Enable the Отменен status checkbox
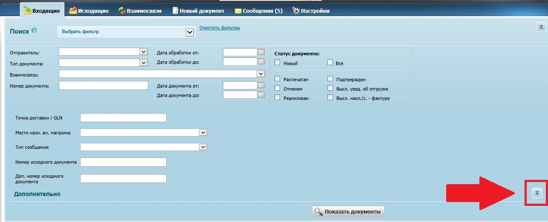The width and height of the screenshot is (548, 222). click(277, 88)
